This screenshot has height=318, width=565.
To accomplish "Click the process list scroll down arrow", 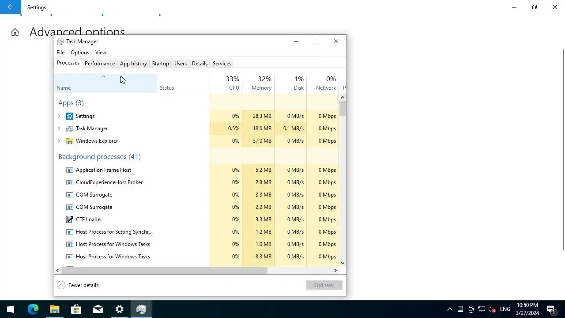I will pos(343,263).
